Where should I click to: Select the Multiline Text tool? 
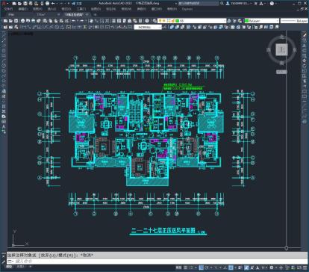click(4, 126)
